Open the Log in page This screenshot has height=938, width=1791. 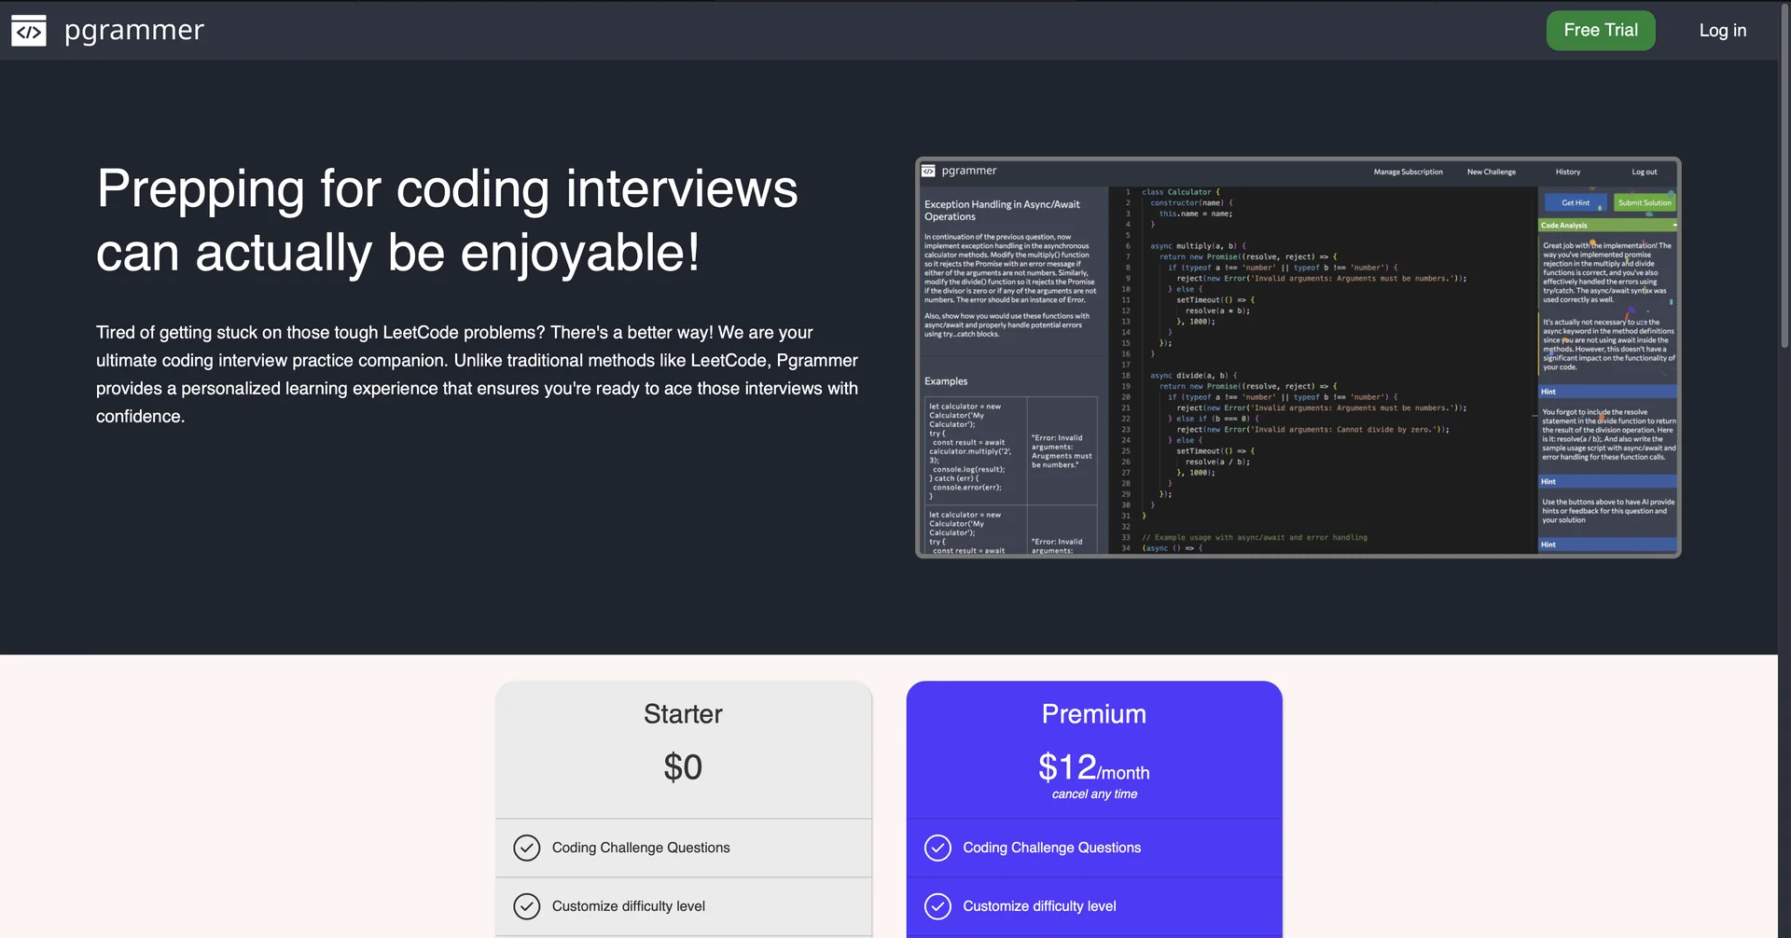[1723, 31]
